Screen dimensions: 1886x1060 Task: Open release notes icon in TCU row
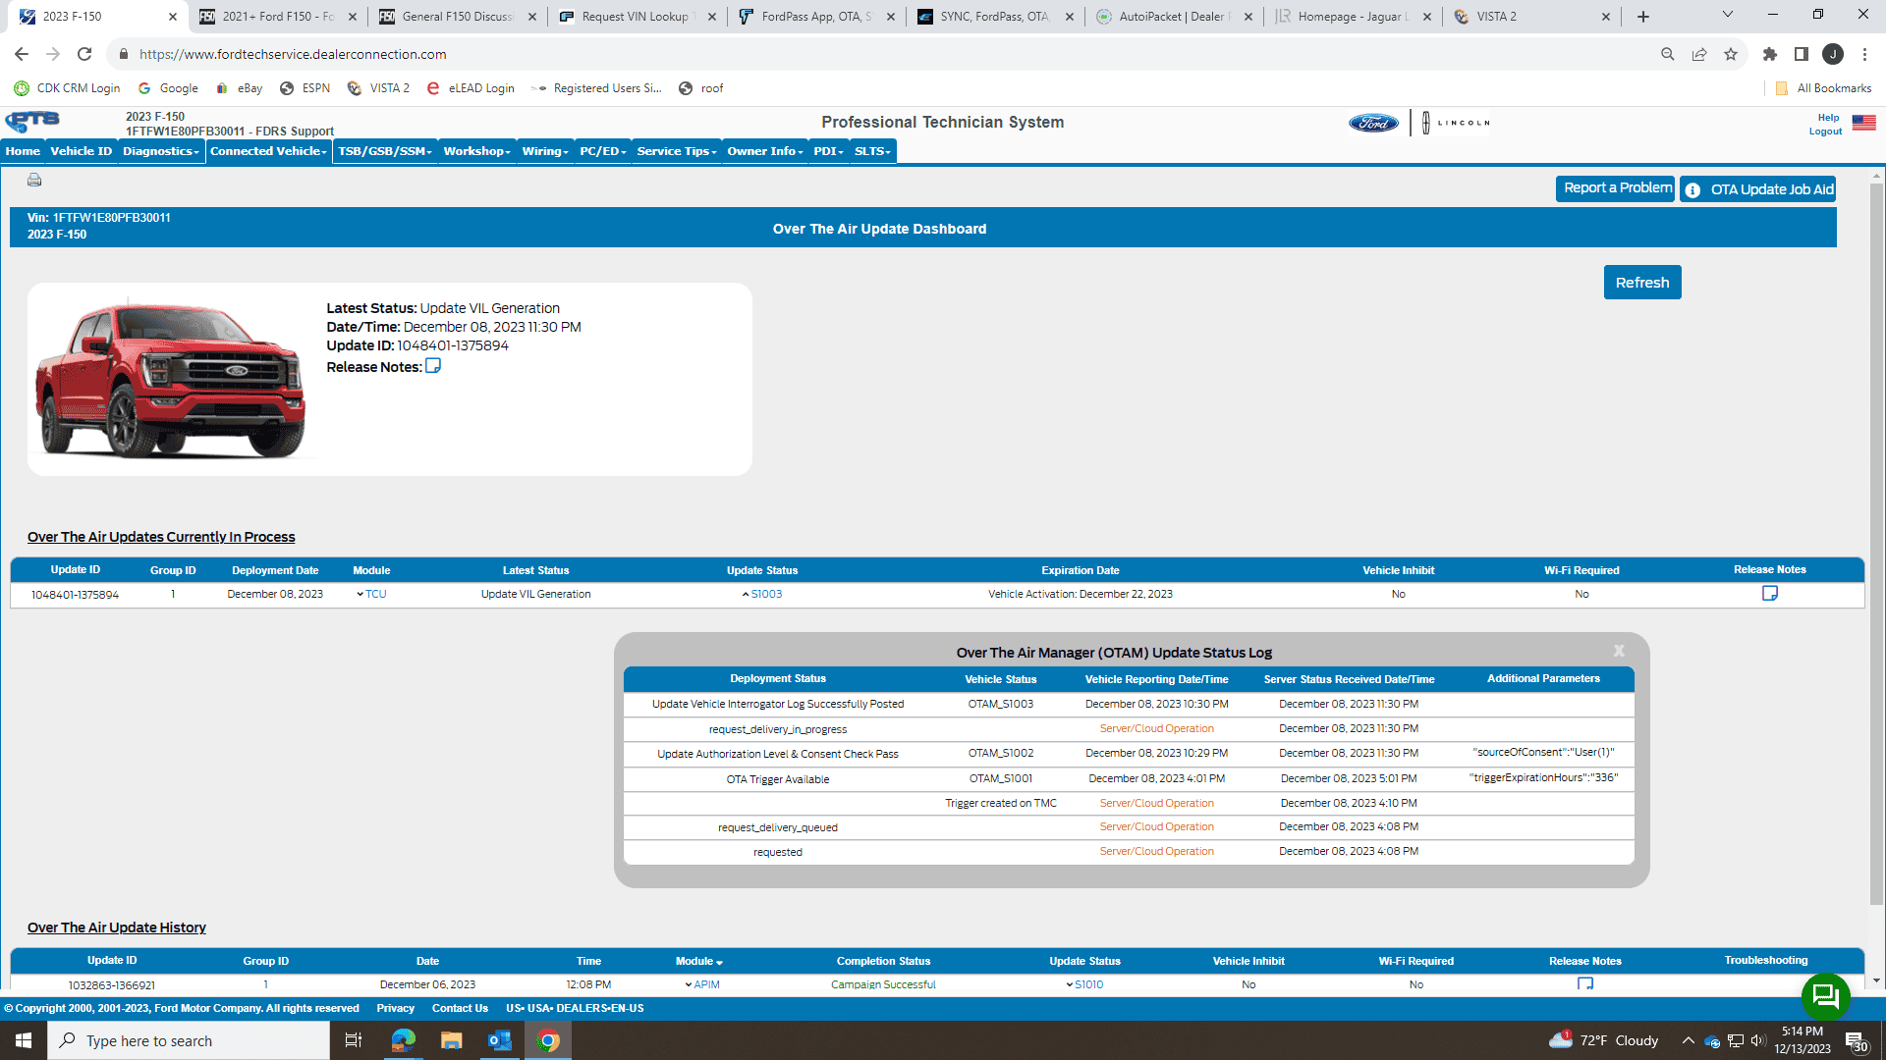[x=1769, y=593]
